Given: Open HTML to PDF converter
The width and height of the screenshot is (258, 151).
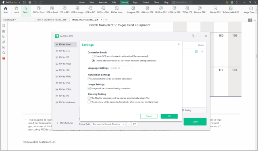Looking at the screenshot, I should pyautogui.click(x=175, y=10).
